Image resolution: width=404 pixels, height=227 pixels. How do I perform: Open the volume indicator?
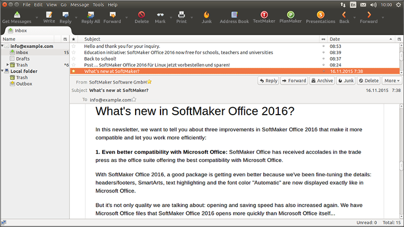(373, 5)
